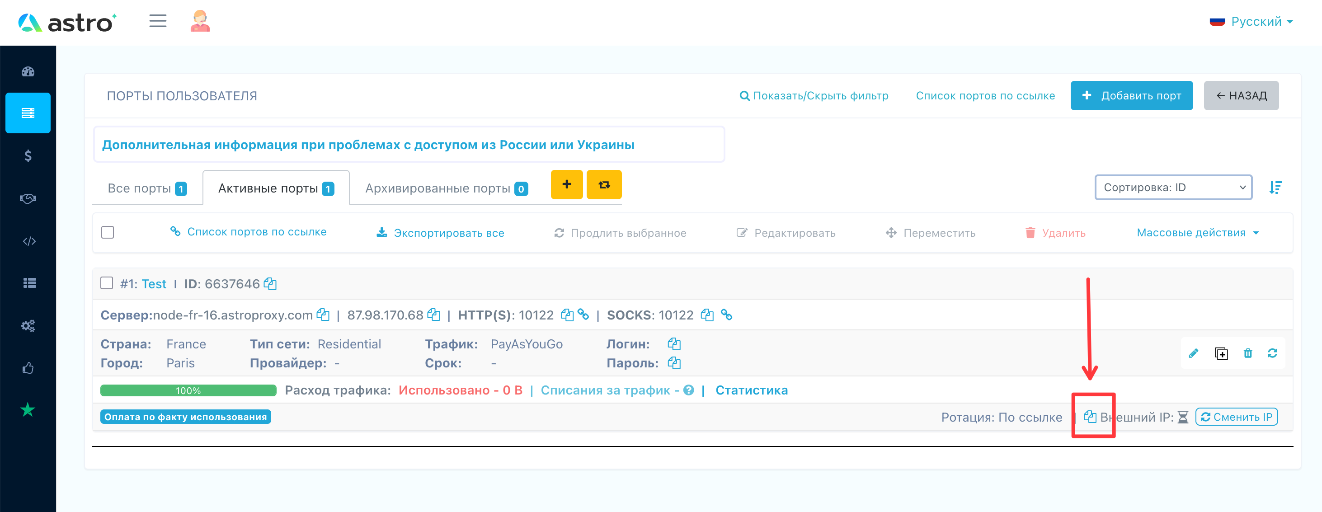The height and width of the screenshot is (512, 1322).
Task: Click the НАЗАД button
Action: pyautogui.click(x=1241, y=95)
